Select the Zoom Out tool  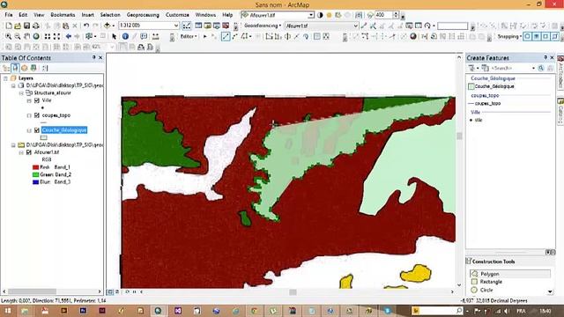18,37
